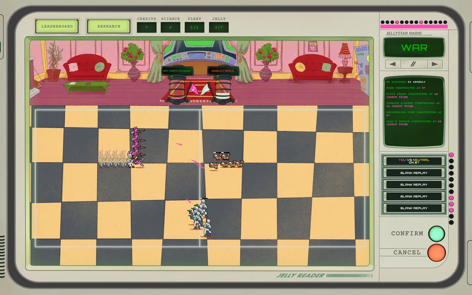Click the white-filled jelly canister
The height and width of the screenshot is (295, 472).
coord(223,89)
